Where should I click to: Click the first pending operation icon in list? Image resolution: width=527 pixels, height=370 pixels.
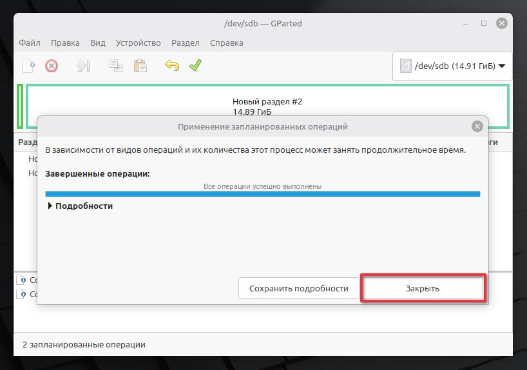click(21, 280)
